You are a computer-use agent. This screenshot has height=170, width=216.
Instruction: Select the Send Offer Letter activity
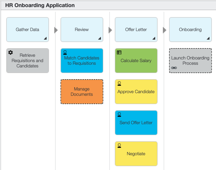(x=136, y=123)
